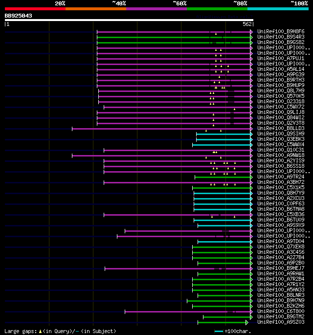Viewport: 313px width, 335px height.
Task: Click the white query sequence bar
Action: [x=129, y=20]
